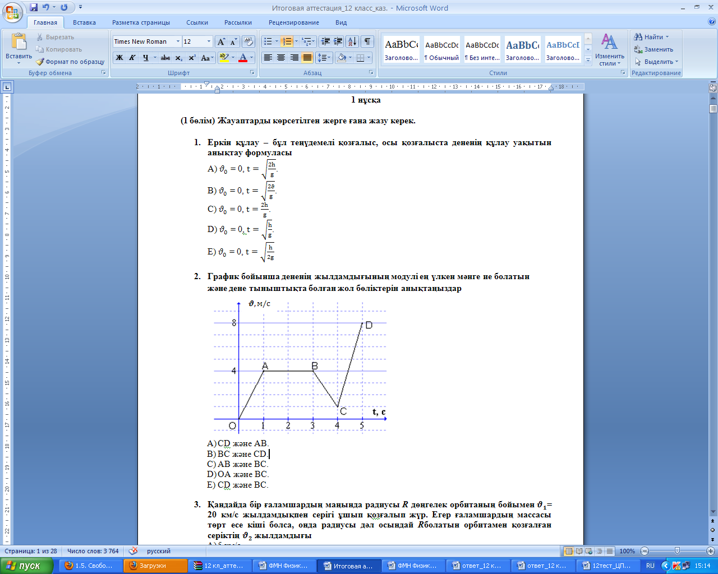
Task: Open Абзац dialog launcher
Action: (372, 73)
